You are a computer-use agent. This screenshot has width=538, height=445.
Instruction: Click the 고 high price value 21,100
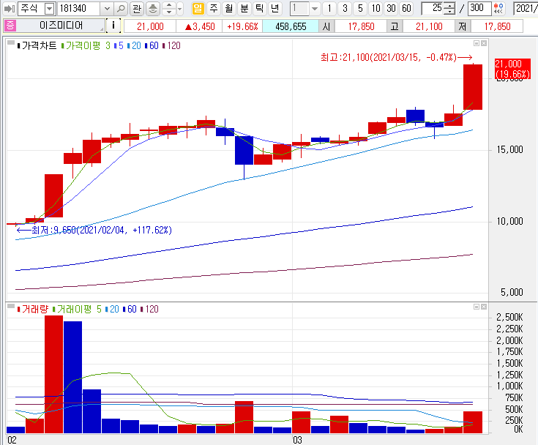(x=429, y=26)
